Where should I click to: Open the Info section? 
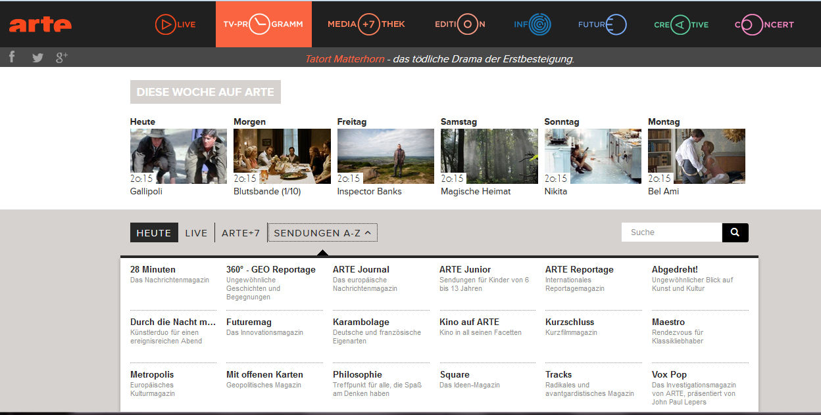(533, 24)
